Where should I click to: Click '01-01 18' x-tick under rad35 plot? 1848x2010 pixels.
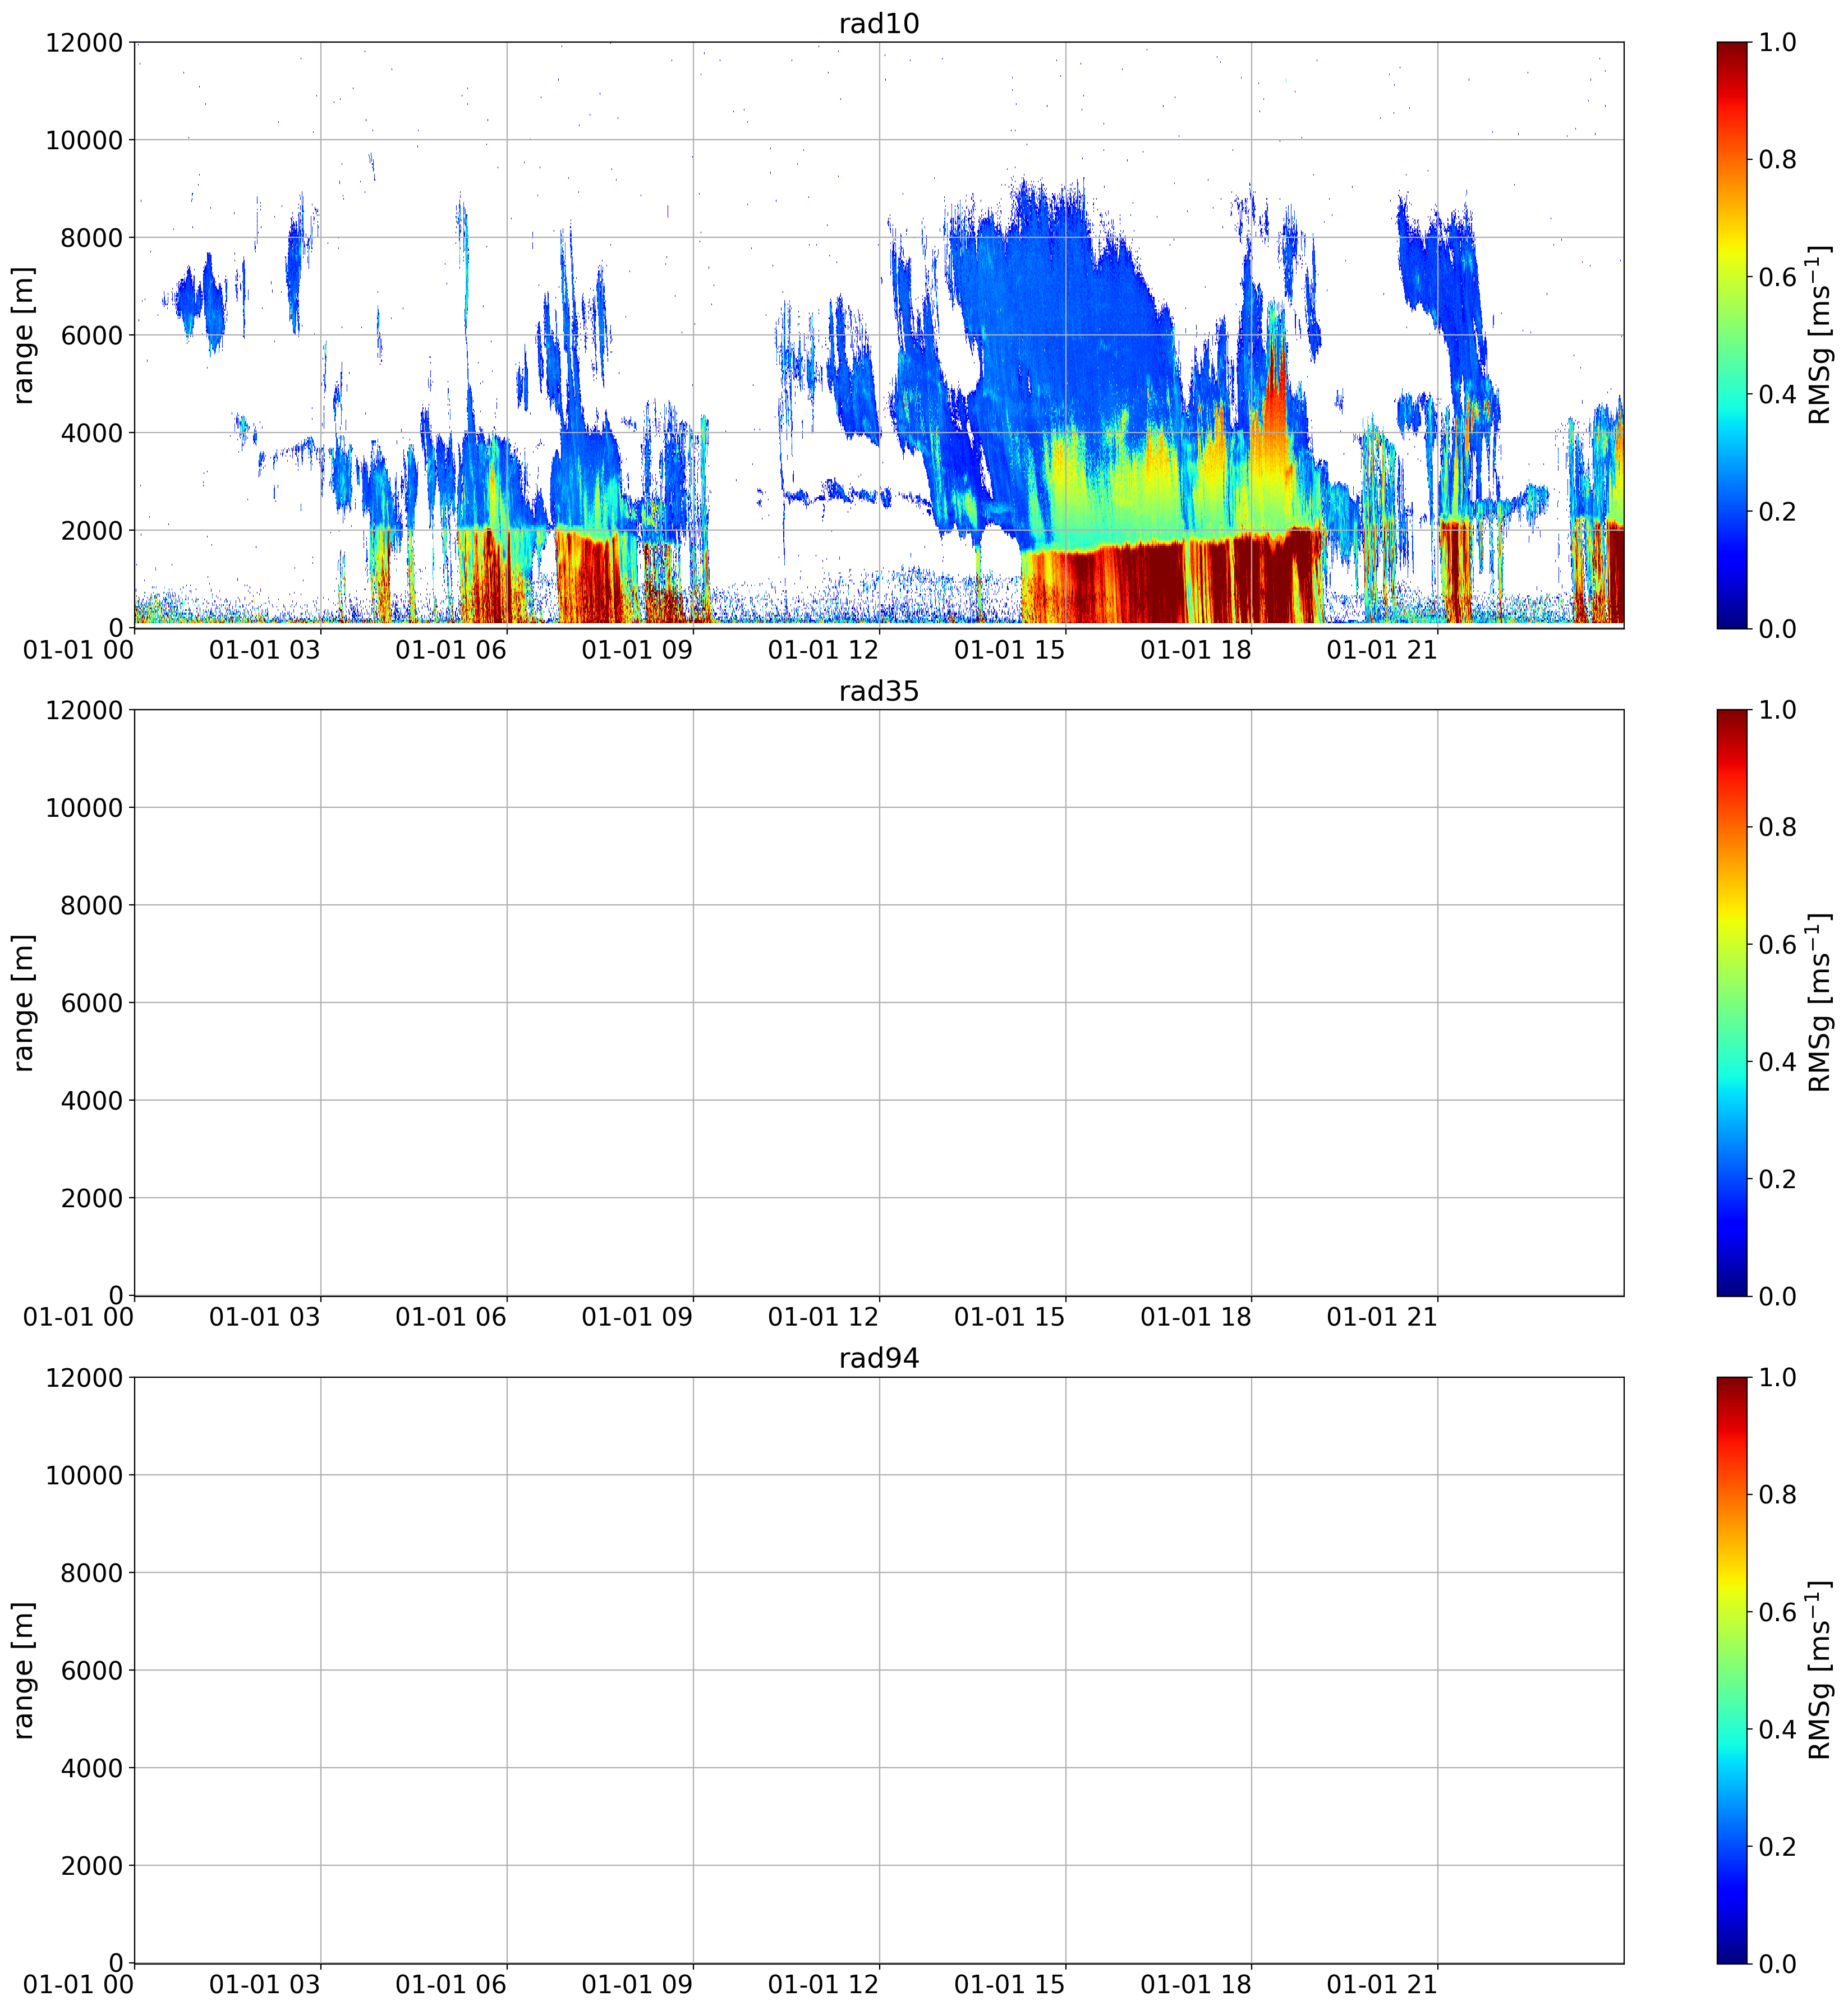[1196, 1317]
